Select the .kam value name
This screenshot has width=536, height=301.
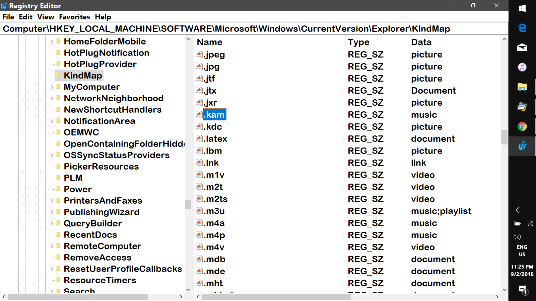tap(215, 115)
